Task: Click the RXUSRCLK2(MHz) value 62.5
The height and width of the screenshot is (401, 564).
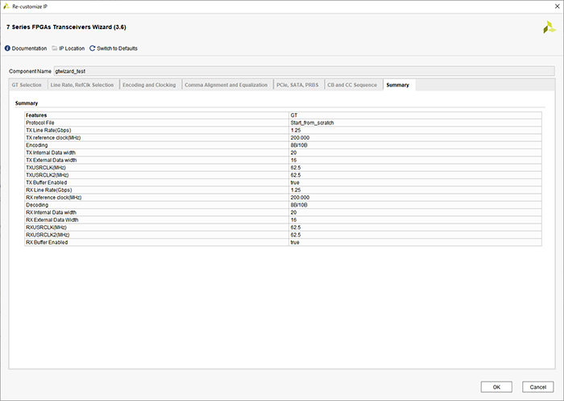Action: coord(296,235)
